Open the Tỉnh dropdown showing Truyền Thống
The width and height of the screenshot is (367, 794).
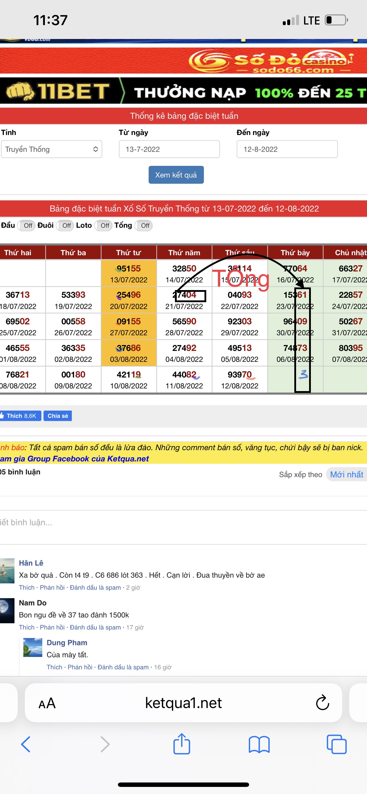[x=51, y=149]
